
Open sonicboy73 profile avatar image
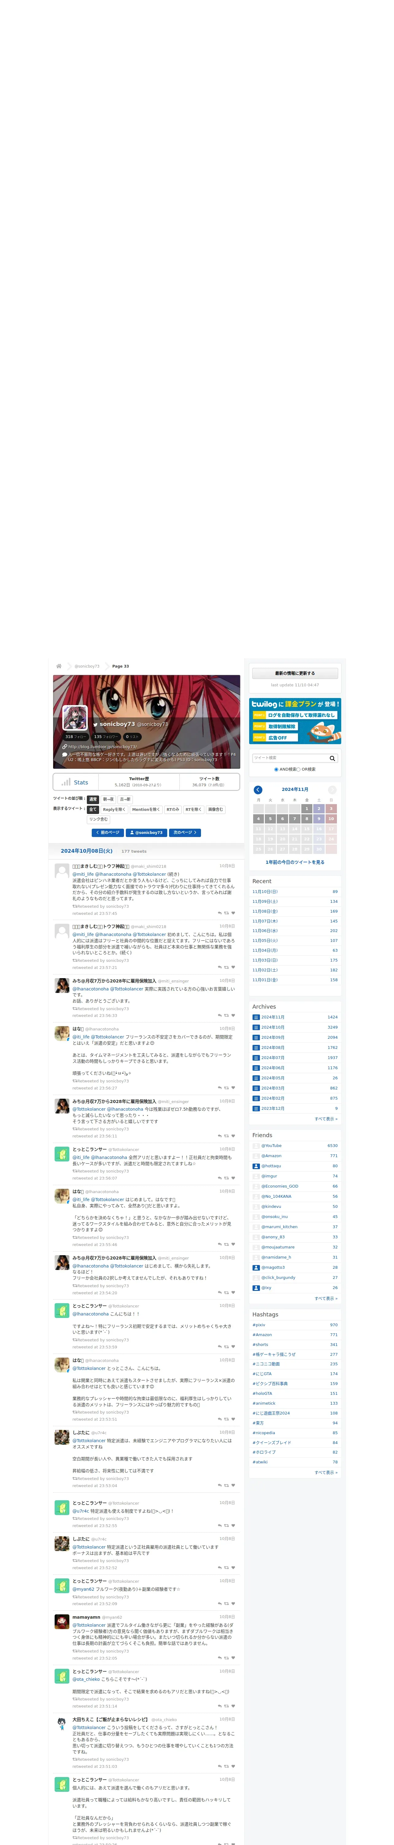point(75,717)
